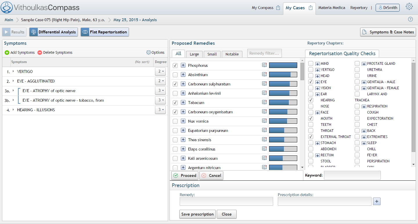Switch to the Notable remedies tab

[x=232, y=54]
